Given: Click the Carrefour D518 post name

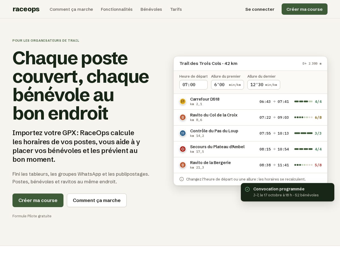Looking at the screenshot, I should point(205,99).
